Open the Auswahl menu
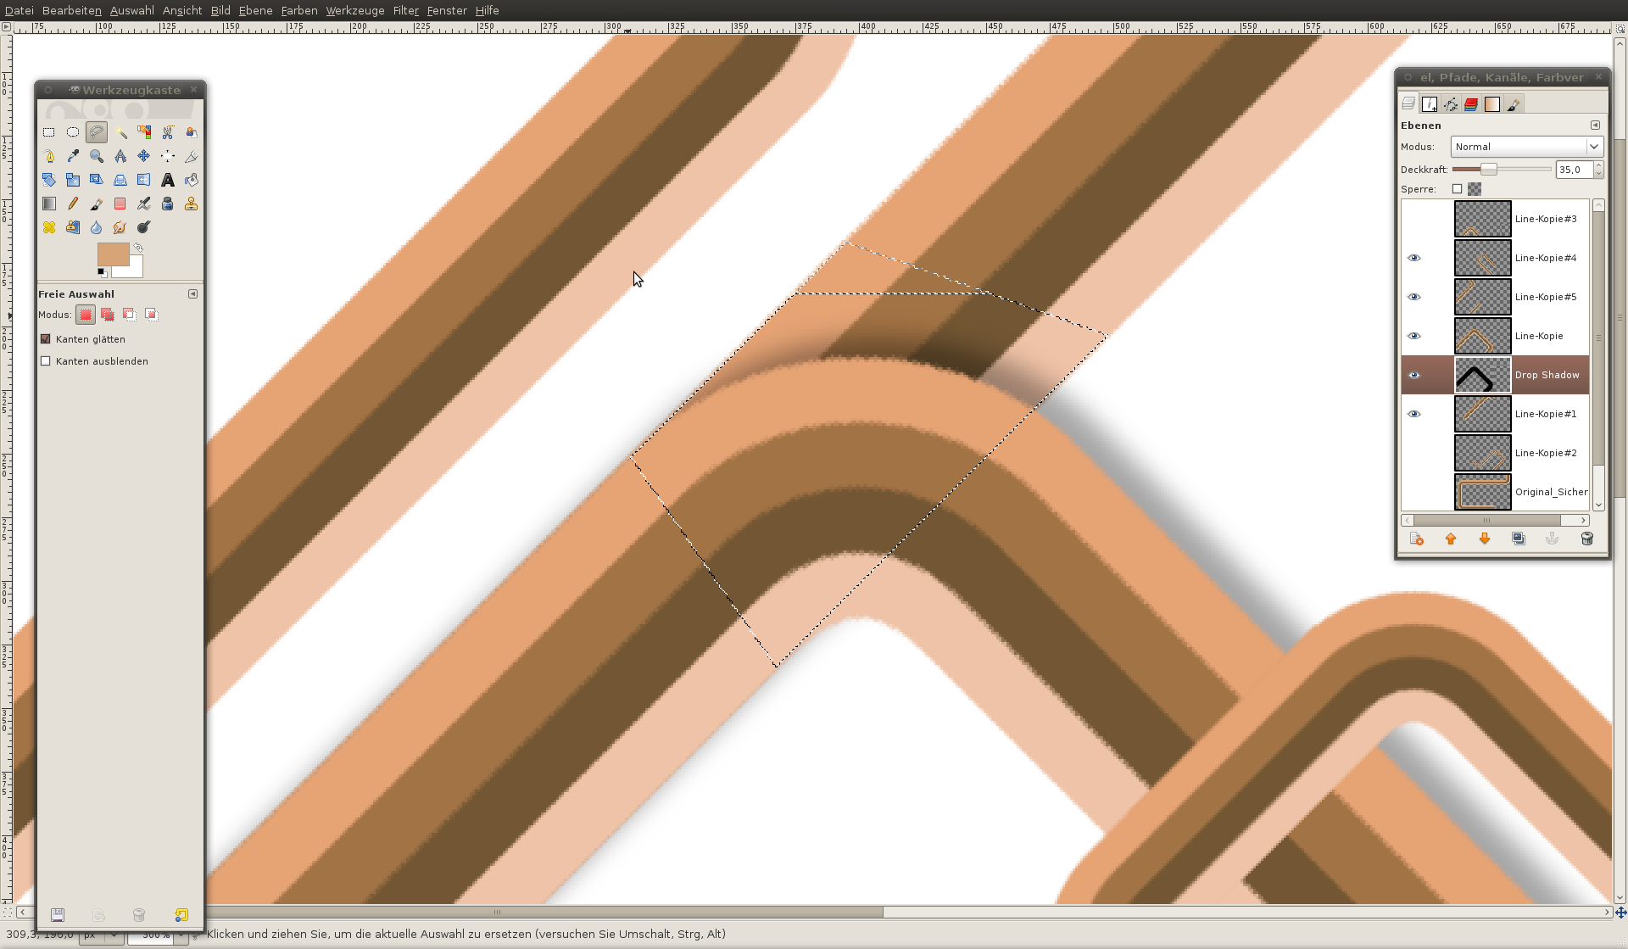 point(132,10)
